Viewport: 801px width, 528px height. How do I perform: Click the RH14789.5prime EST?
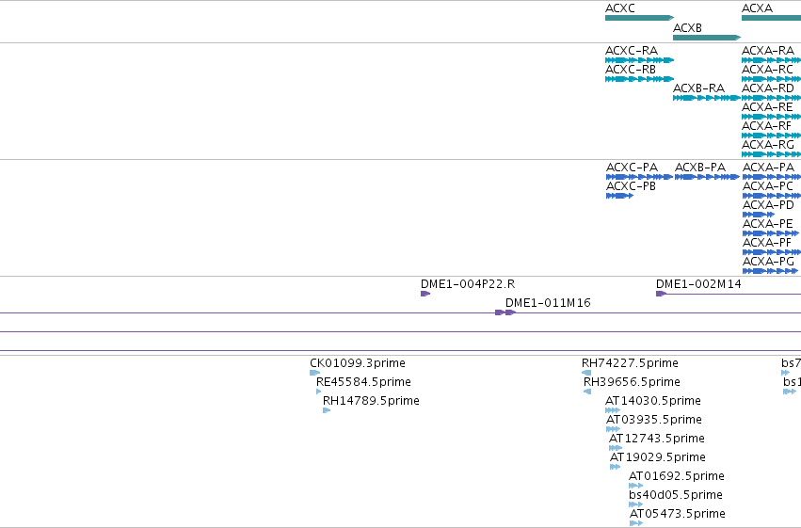pos(327,410)
